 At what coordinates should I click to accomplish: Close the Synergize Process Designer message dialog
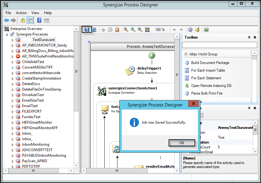pos(193,103)
